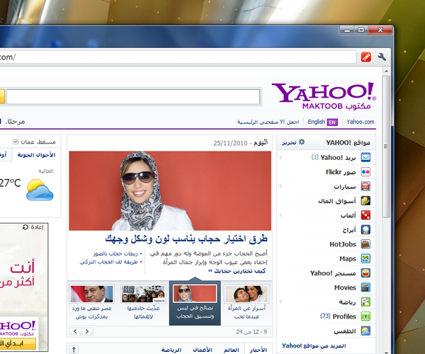Screen dimensions: 425x354
Task: Open the Maps icon
Action: pyautogui.click(x=365, y=258)
